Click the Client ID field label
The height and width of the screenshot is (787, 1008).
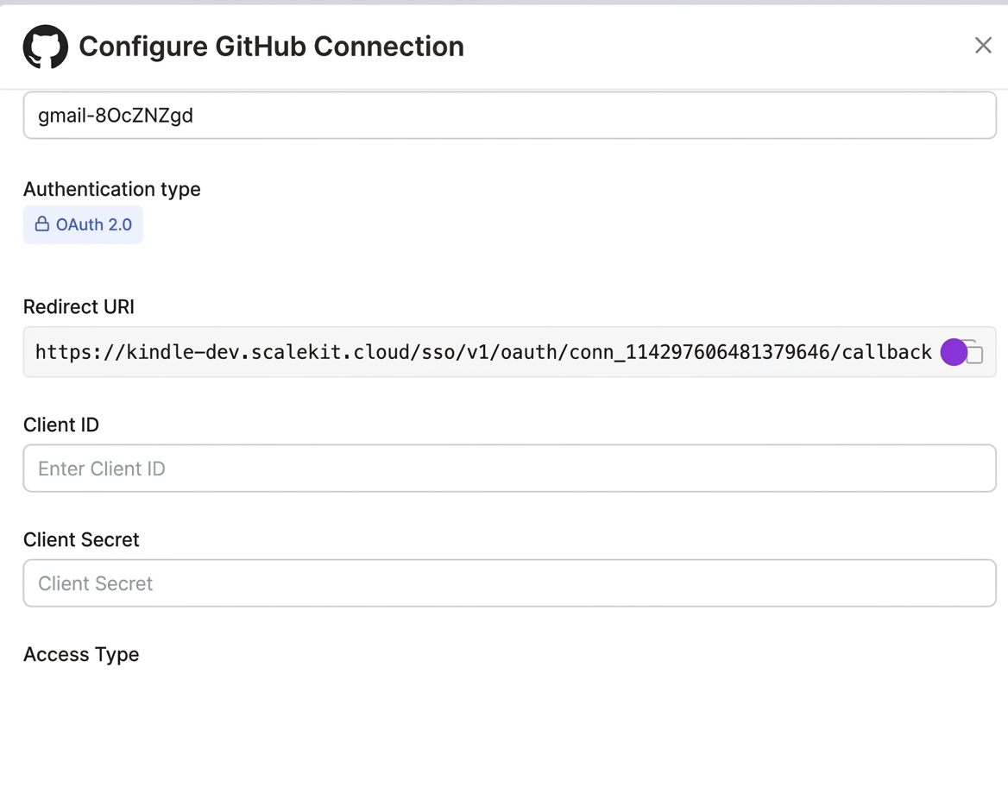coord(60,425)
